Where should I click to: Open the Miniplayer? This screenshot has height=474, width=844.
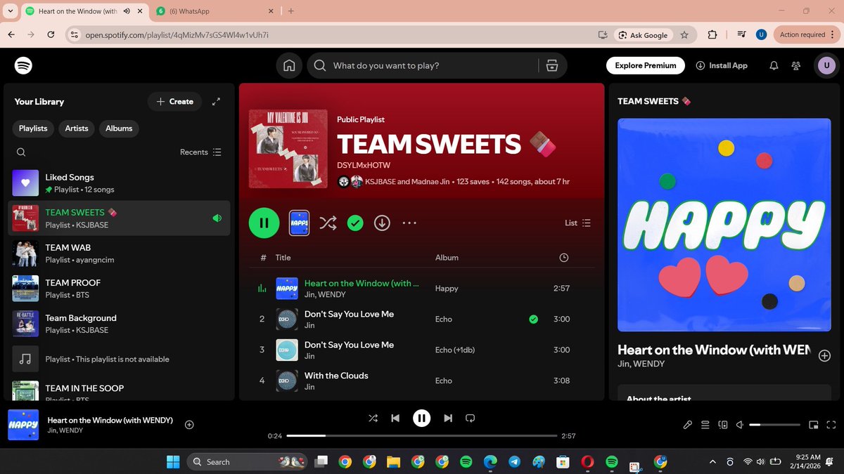(814, 425)
